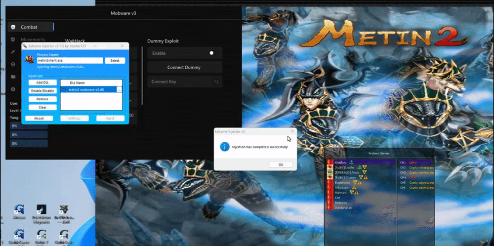The width and height of the screenshot is (494, 246).
Task: Open the GothicStarter desktop shortcut
Action: click(x=19, y=237)
